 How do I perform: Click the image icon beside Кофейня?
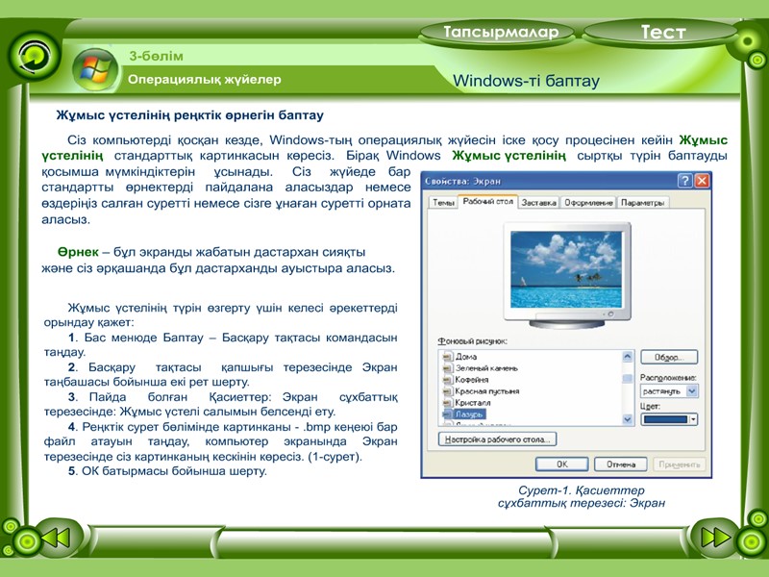click(x=447, y=380)
